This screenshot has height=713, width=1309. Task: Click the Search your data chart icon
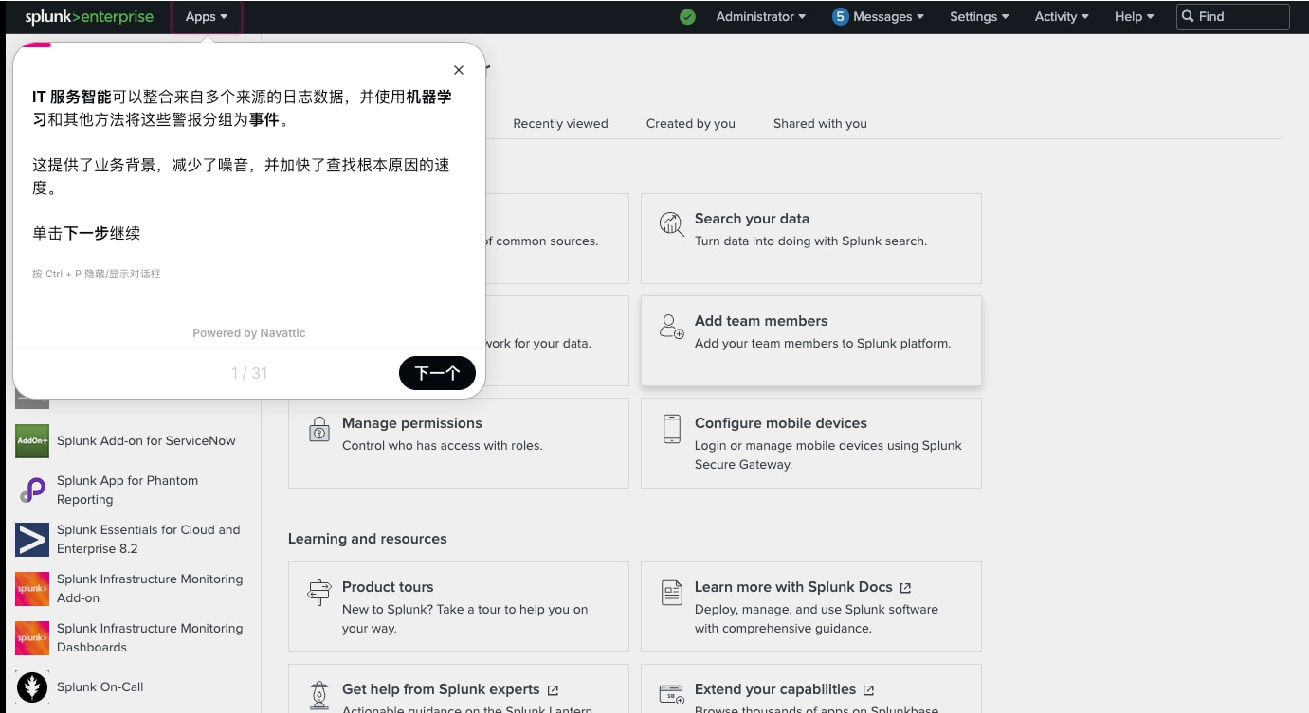coord(672,224)
